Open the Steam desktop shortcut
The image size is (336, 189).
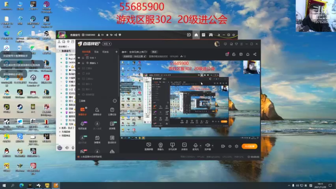pos(20,109)
